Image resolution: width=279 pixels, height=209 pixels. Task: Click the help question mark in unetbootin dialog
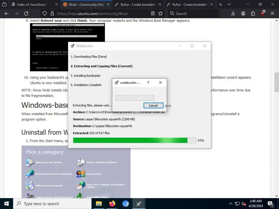(148, 83)
